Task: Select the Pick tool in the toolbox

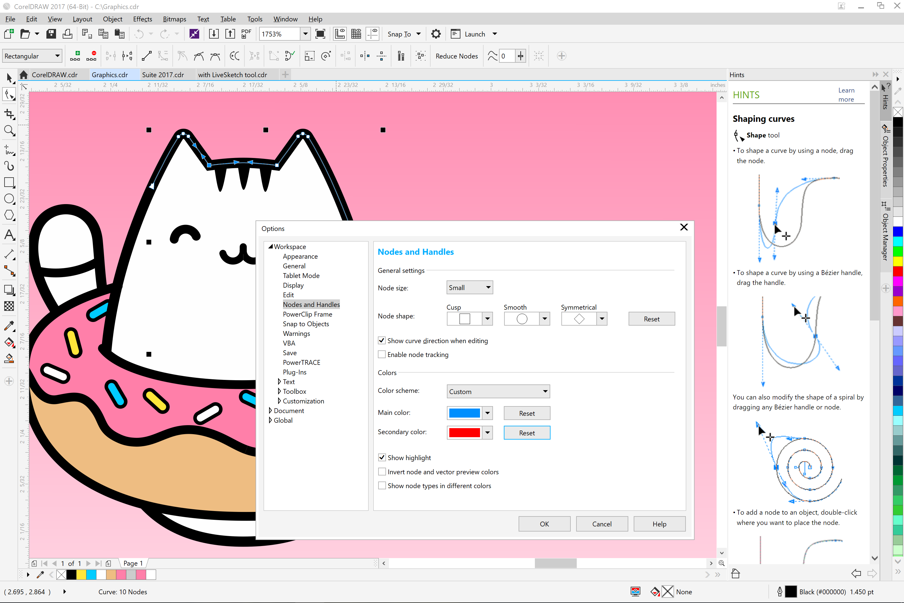Action: pos(9,78)
